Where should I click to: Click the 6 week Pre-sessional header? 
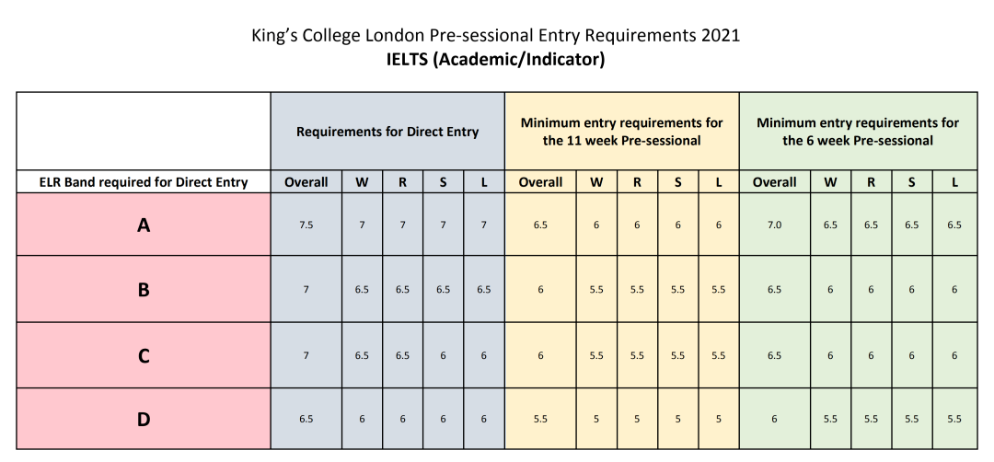(x=858, y=132)
